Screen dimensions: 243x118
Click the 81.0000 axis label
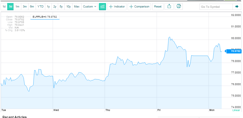(236, 27)
